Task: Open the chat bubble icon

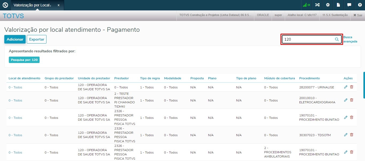Action: pyautogui.click(x=349, y=5)
